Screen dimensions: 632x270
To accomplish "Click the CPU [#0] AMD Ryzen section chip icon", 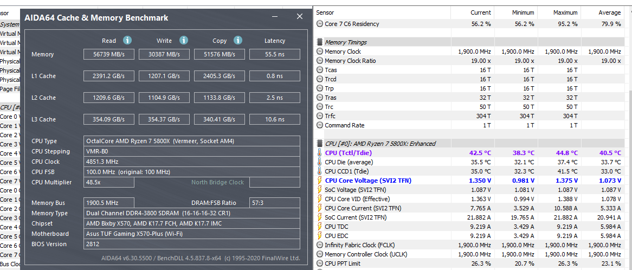I will click(320, 144).
